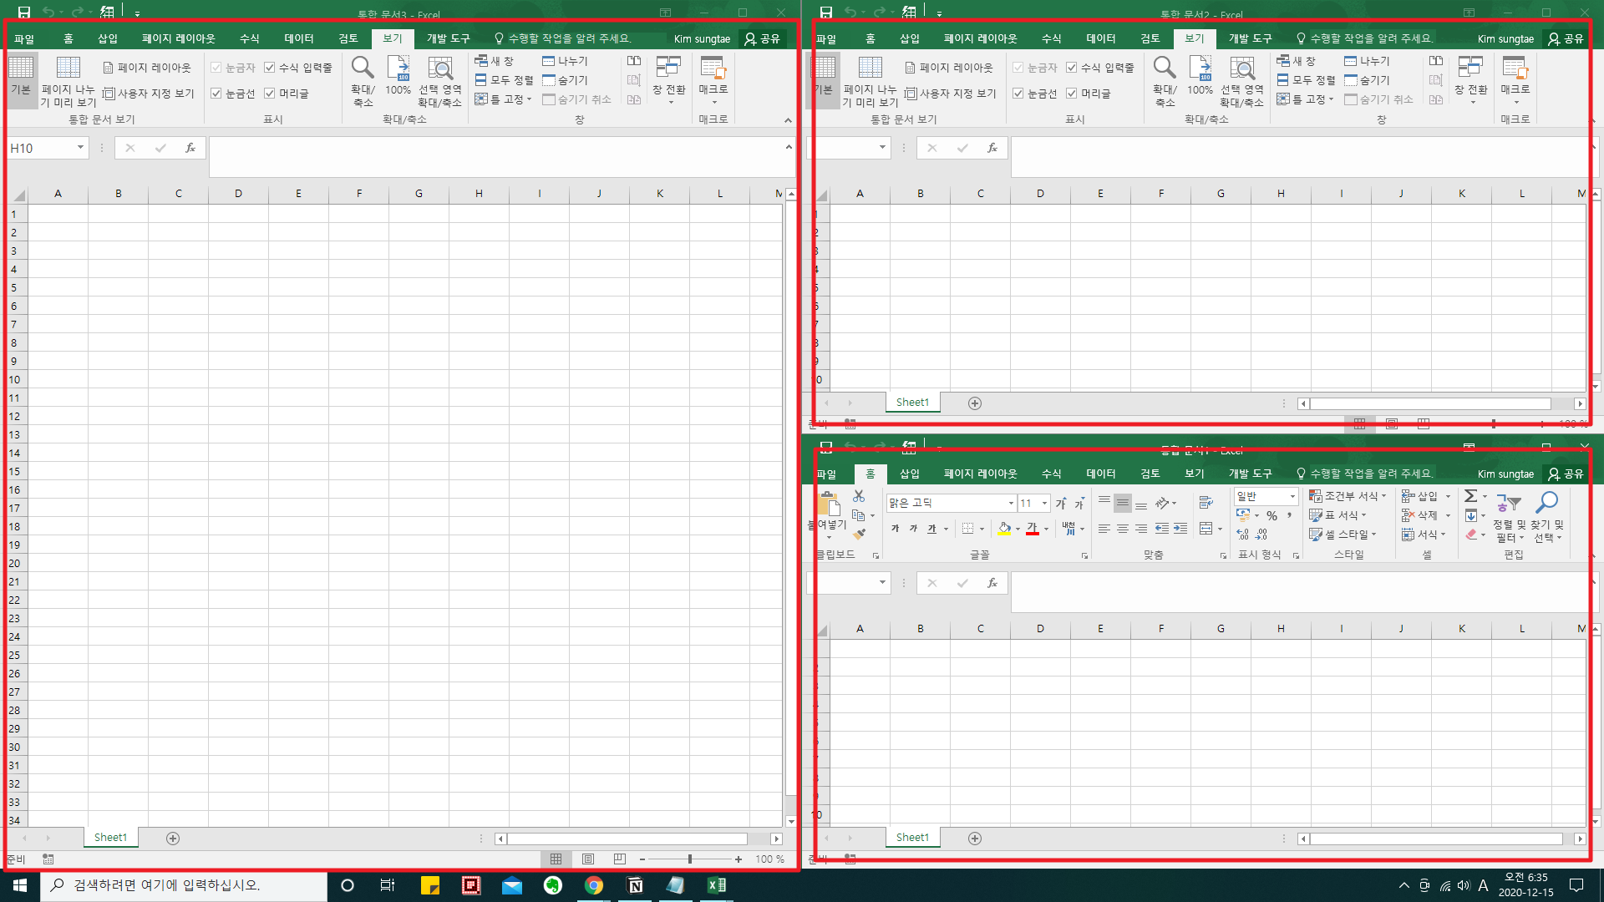The image size is (1604, 902).
Task: Click Find & Select magnifier in bottom window
Action: [x=1546, y=503]
